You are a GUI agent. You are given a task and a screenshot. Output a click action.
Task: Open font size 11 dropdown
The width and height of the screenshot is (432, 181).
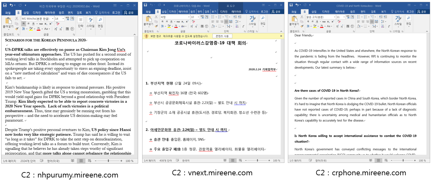(344, 17)
